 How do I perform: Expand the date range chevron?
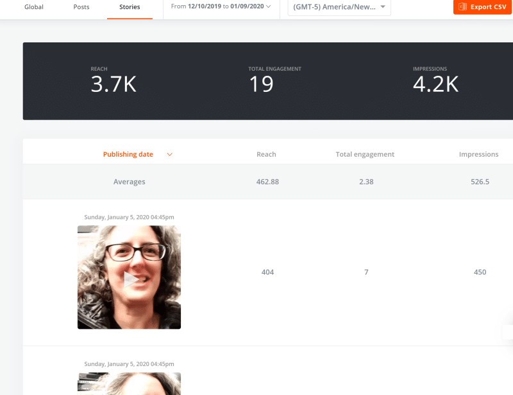pos(268,7)
